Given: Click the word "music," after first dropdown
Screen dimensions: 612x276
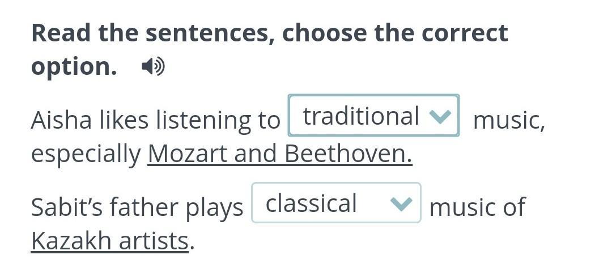Looking at the screenshot, I should tap(508, 121).
